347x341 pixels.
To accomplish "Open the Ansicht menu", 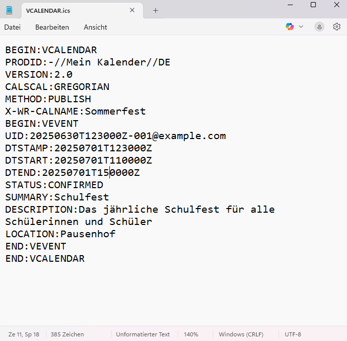I will coord(96,27).
